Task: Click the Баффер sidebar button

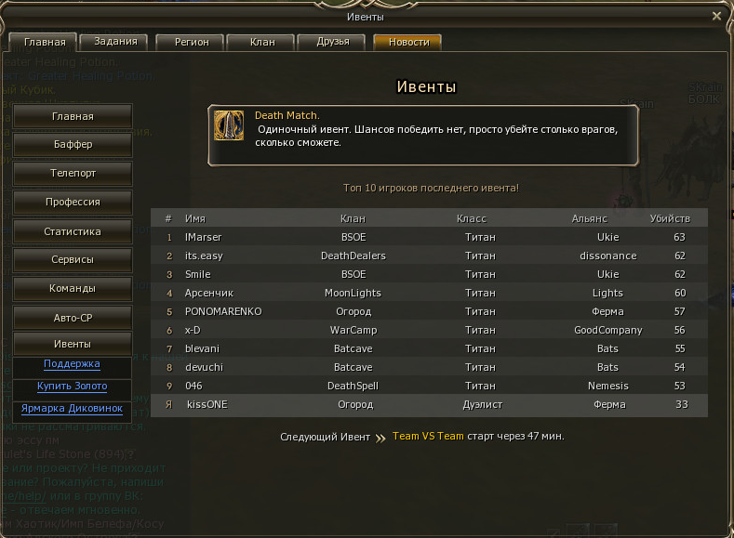Action: pyautogui.click(x=73, y=144)
